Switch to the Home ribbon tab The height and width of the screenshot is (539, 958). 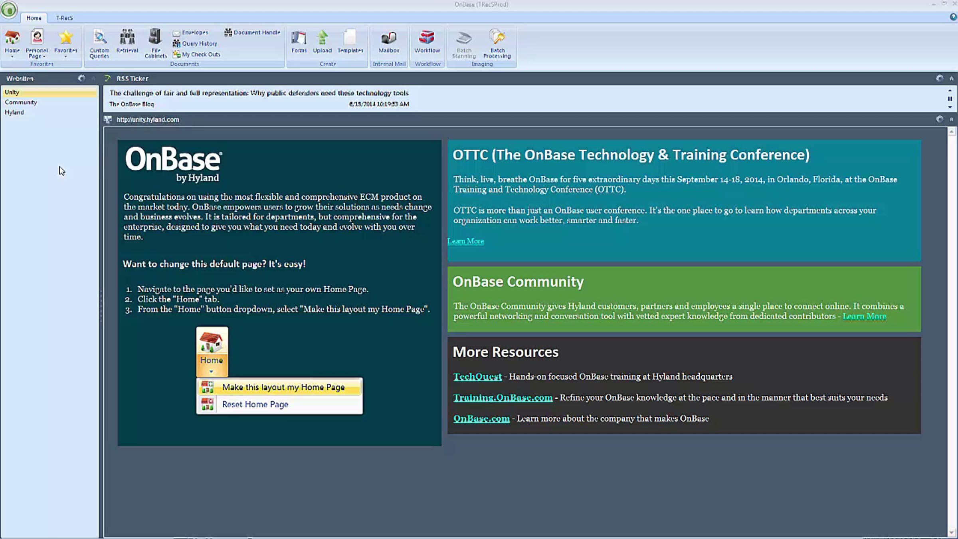tap(34, 18)
